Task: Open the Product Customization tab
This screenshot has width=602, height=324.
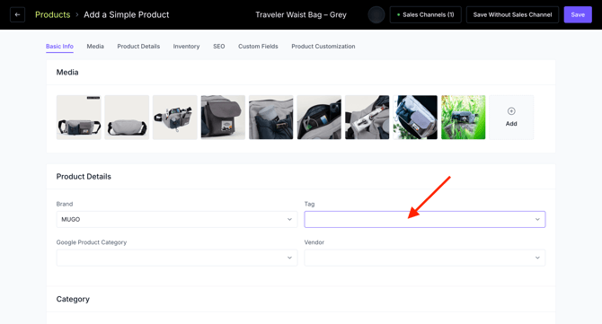Action: coord(323,47)
